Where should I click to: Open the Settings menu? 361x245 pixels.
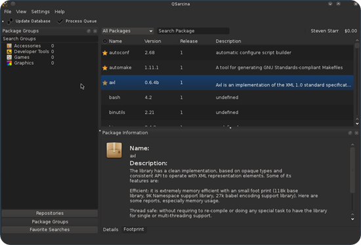click(41, 12)
